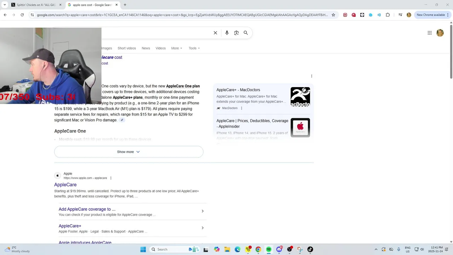Viewport: 453px width, 255px height.
Task: Open Spotify from the taskbar
Action: click(x=269, y=249)
